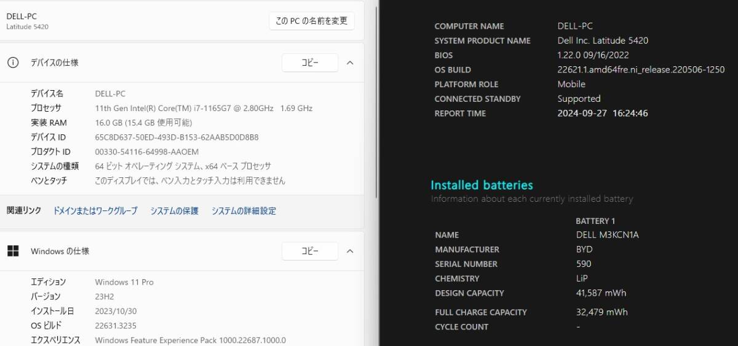
Task: Select Windows Feature Experience Pack value
Action: pyautogui.click(x=191, y=340)
